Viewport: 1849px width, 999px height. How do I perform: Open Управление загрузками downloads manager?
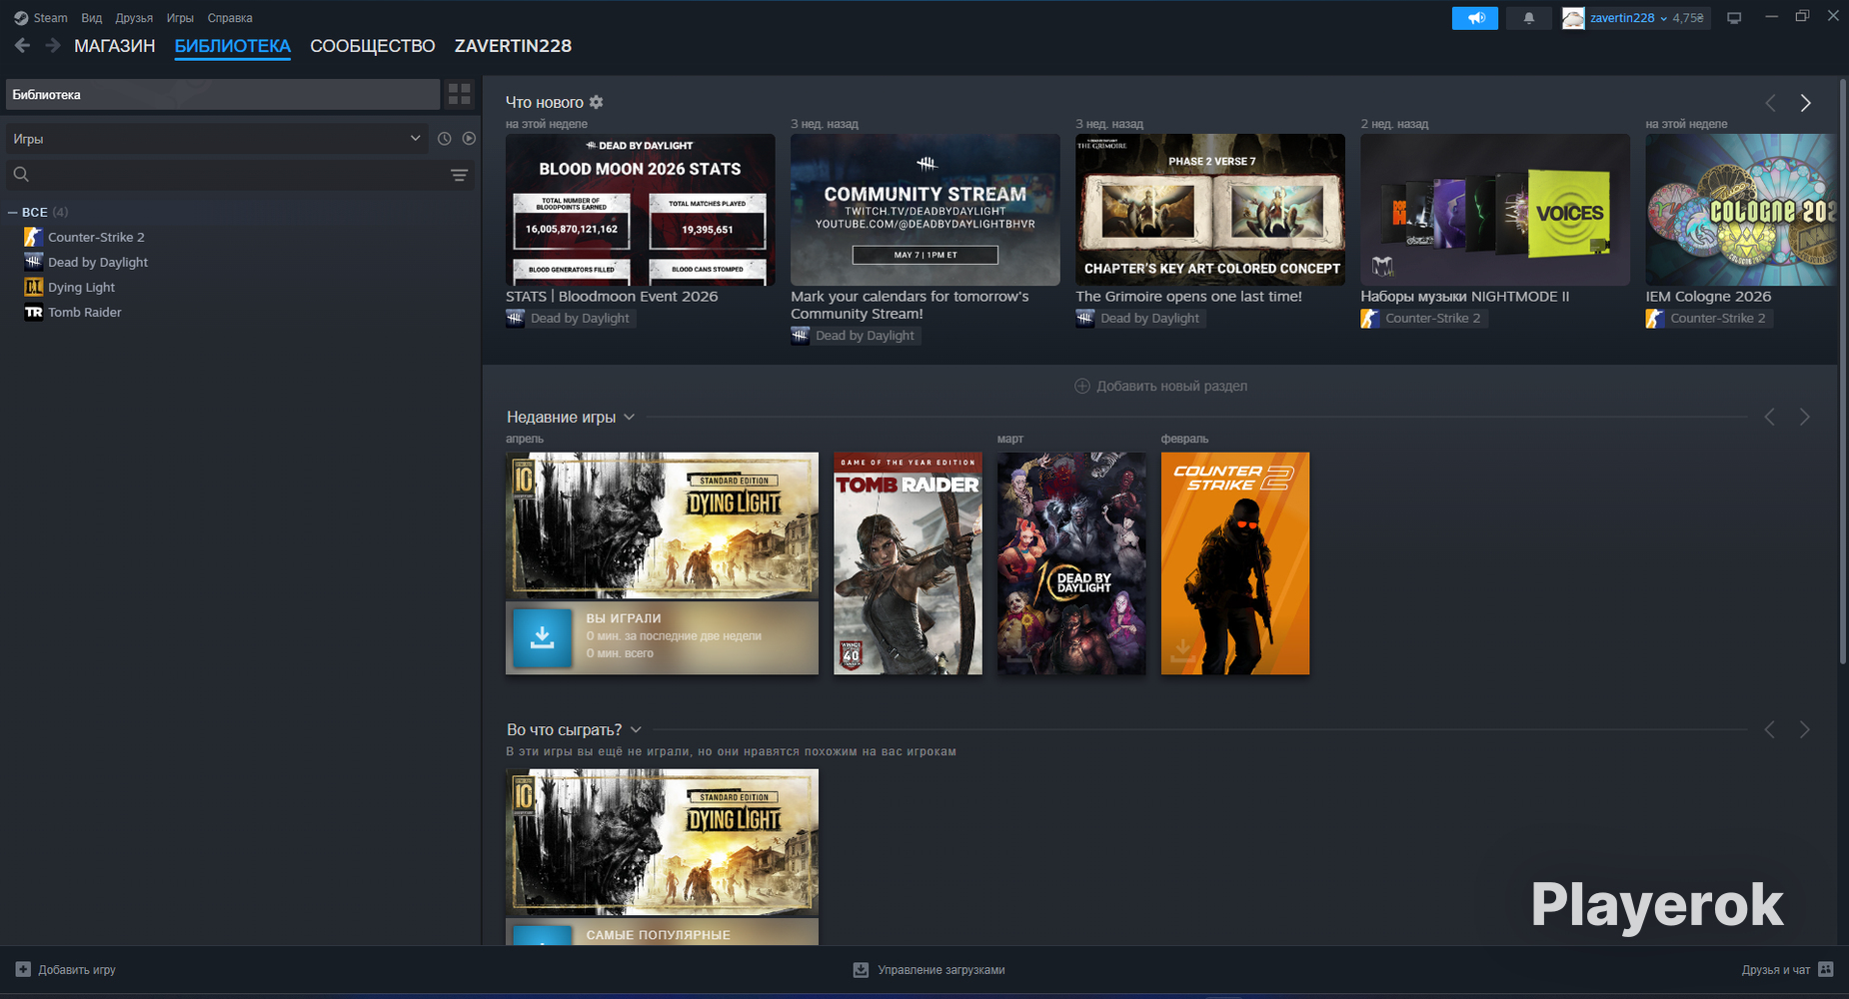point(929,970)
